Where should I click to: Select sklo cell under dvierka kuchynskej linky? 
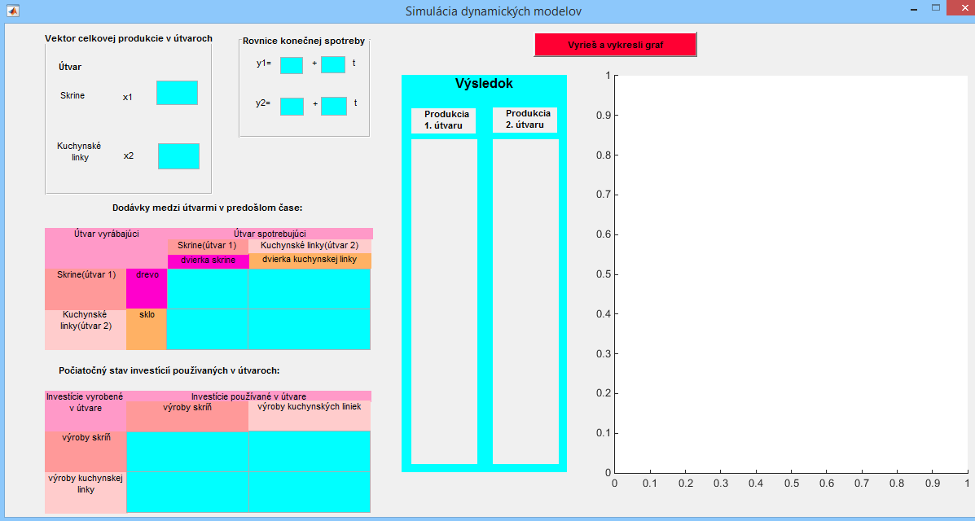tap(310, 330)
